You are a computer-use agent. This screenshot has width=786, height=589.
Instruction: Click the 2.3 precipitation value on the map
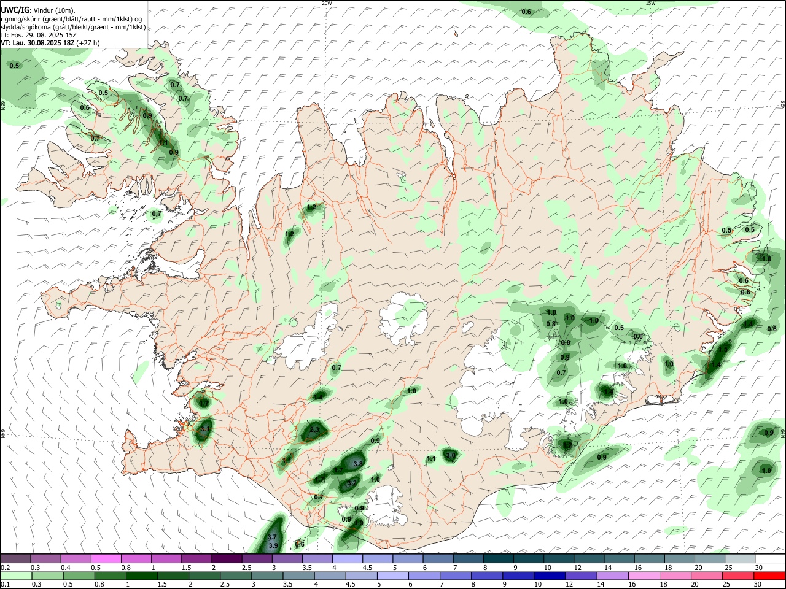click(314, 430)
